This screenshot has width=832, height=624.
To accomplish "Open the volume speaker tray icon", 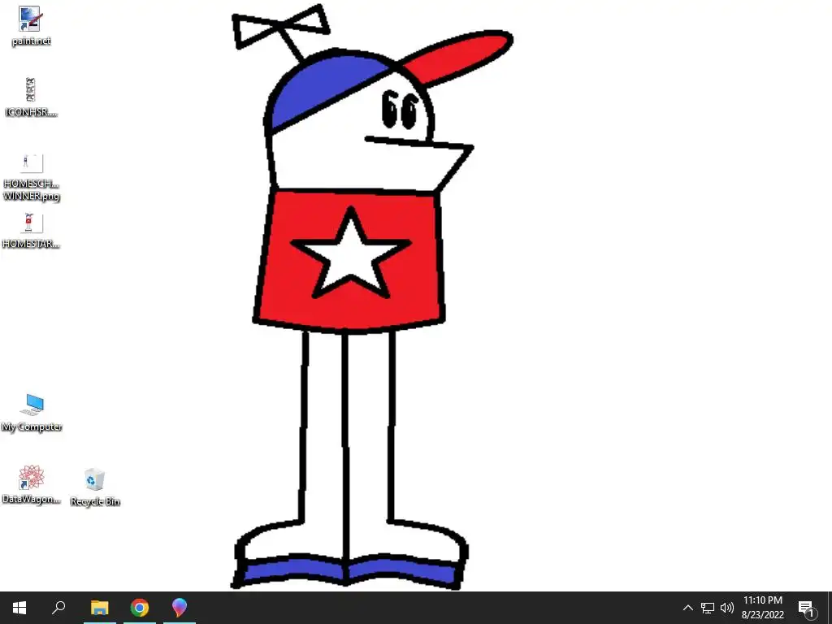I will pyautogui.click(x=727, y=608).
